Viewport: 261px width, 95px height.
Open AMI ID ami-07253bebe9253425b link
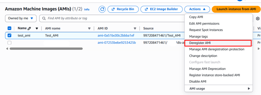click(117, 43)
